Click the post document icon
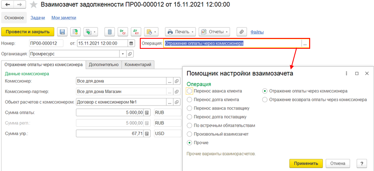The width and height of the screenshot is (374, 171). [75, 32]
